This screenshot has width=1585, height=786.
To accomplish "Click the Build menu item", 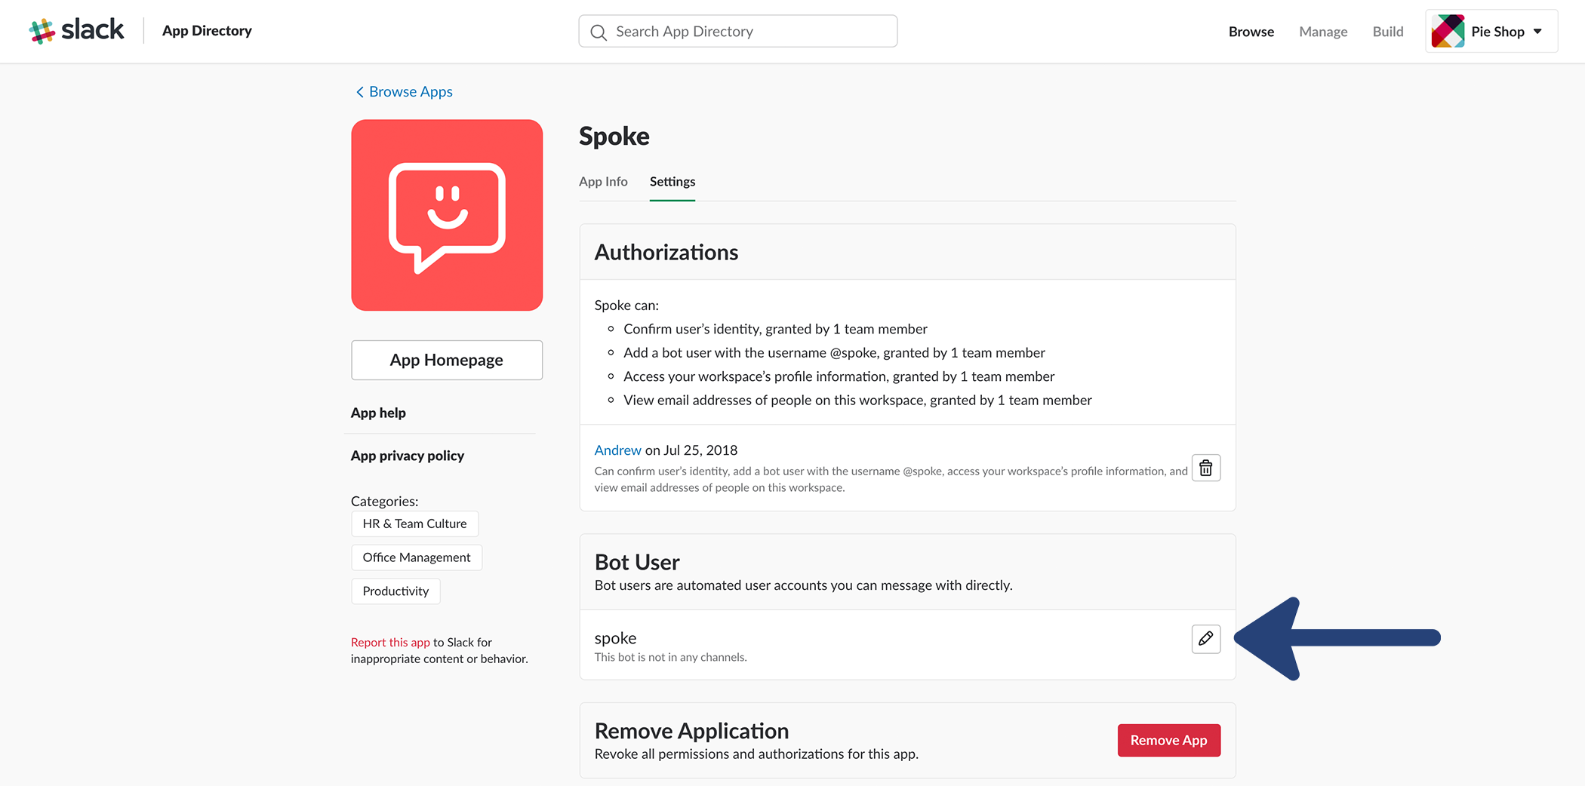I will 1387,32.
